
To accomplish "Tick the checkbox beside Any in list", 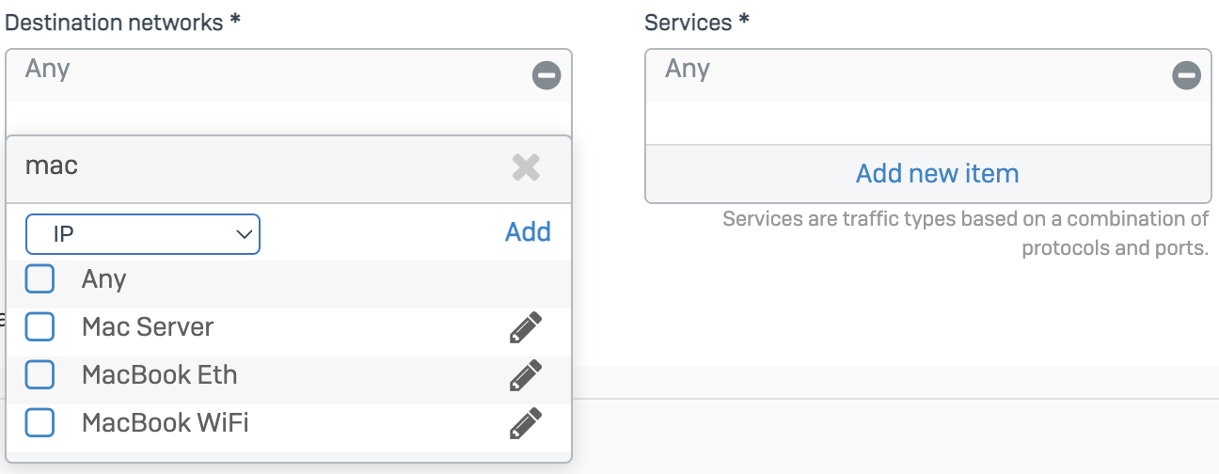I will (x=40, y=279).
